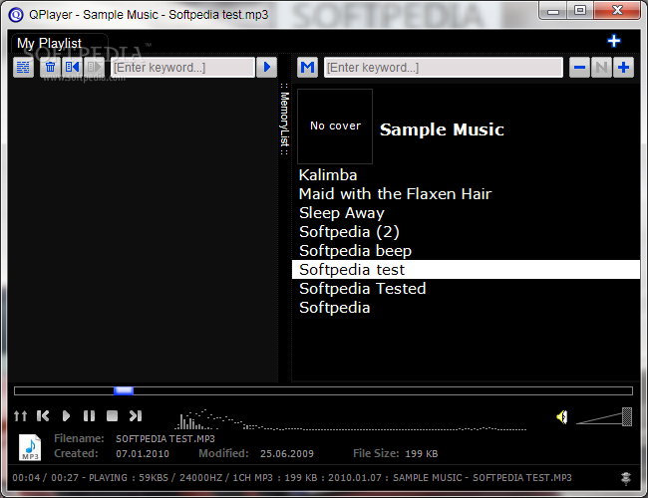Viewport: 648px width, 498px height.
Task: Pause the current track
Action: tap(89, 415)
